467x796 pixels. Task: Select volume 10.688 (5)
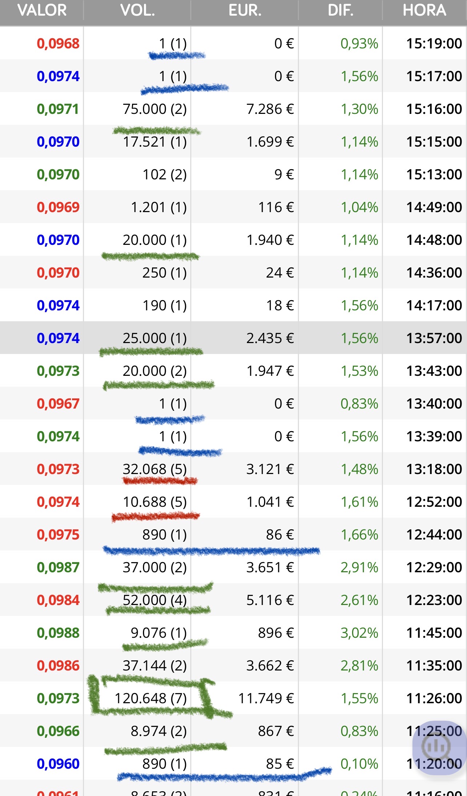(155, 502)
